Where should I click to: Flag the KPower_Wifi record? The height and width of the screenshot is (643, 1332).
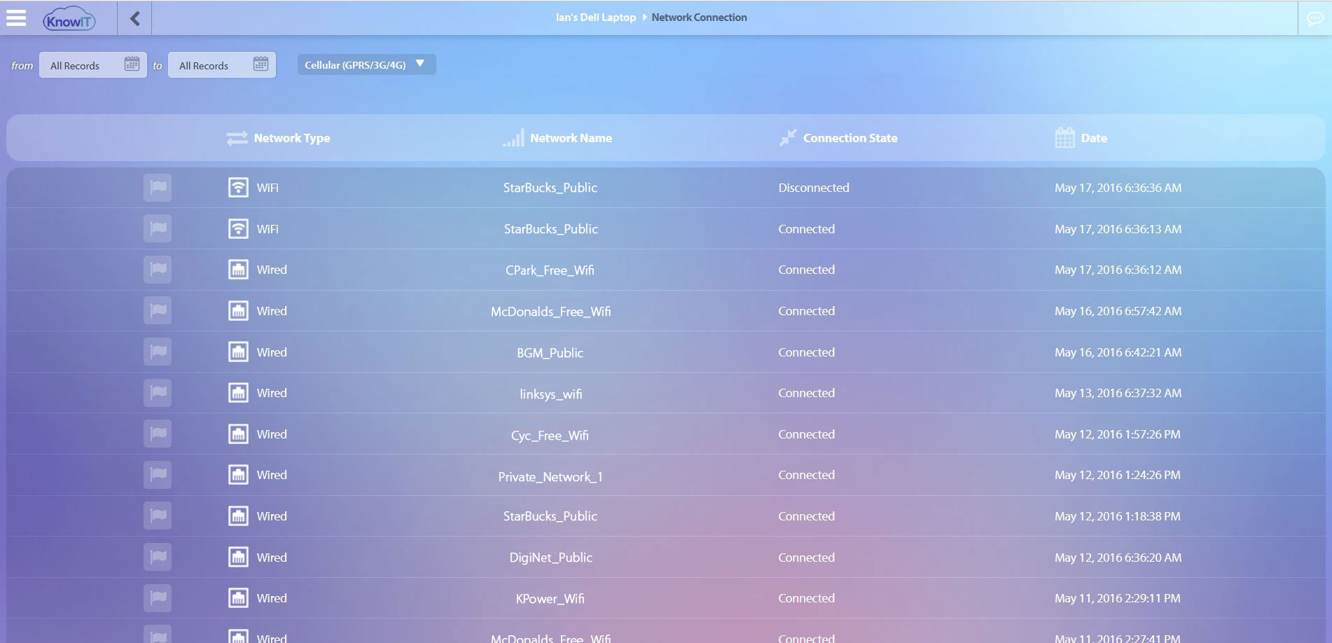click(158, 598)
